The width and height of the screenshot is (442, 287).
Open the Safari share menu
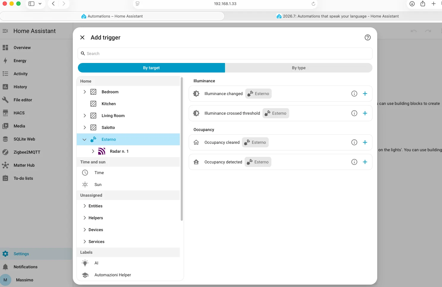pos(423,4)
